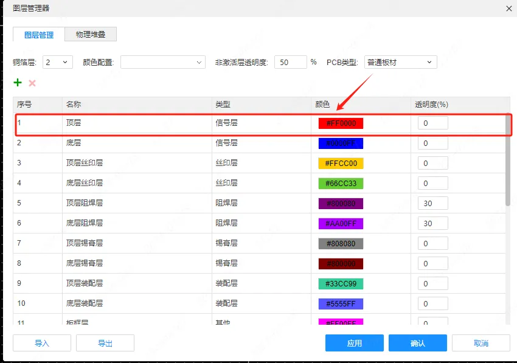Open the copper layer count dropdown
This screenshot has width=517, height=363.
[x=58, y=62]
